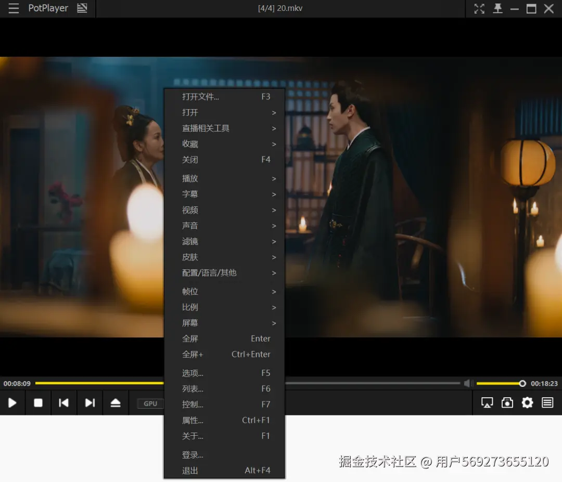562x482 pixels.
Task: Expand the 字幕 submenu
Action: tap(225, 194)
